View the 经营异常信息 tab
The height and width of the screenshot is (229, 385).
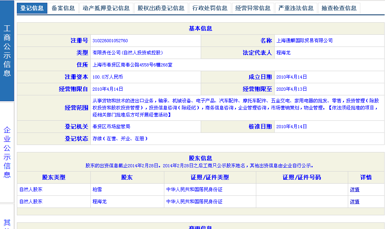tap(253, 8)
